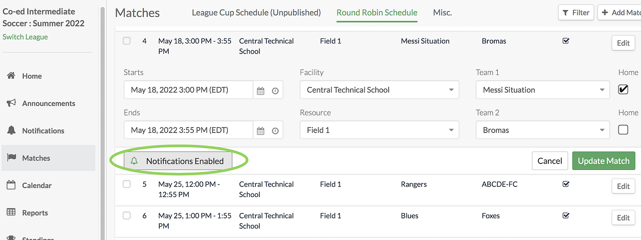Click the Update Match button
This screenshot has width=641, height=240.
tap(603, 161)
